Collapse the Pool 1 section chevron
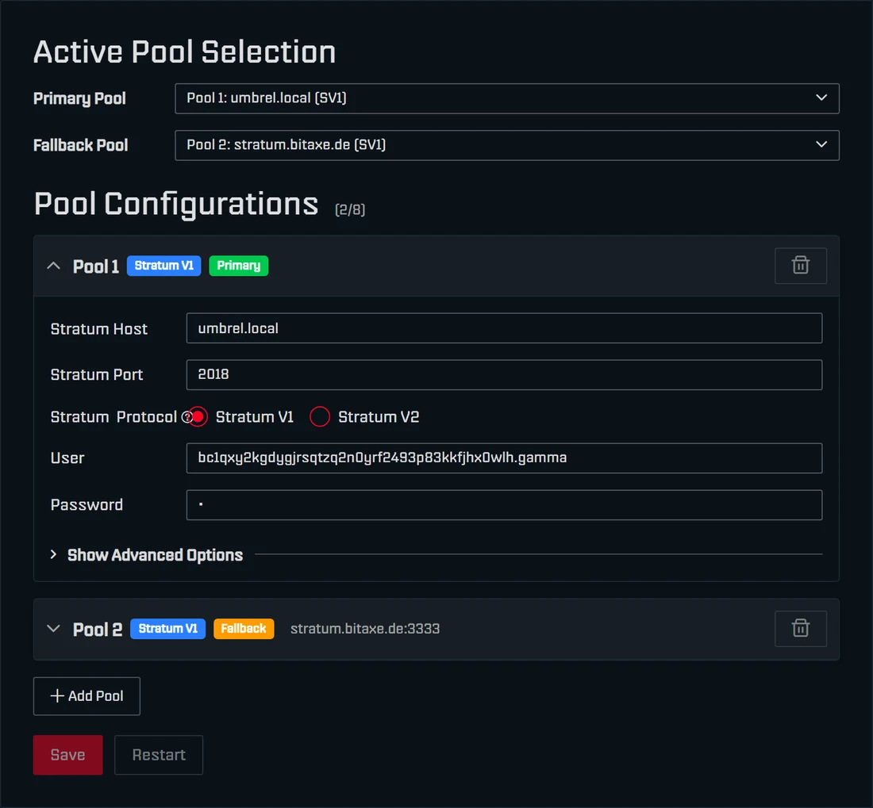 (53, 266)
